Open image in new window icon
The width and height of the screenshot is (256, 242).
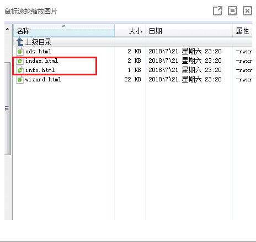[x=217, y=11]
